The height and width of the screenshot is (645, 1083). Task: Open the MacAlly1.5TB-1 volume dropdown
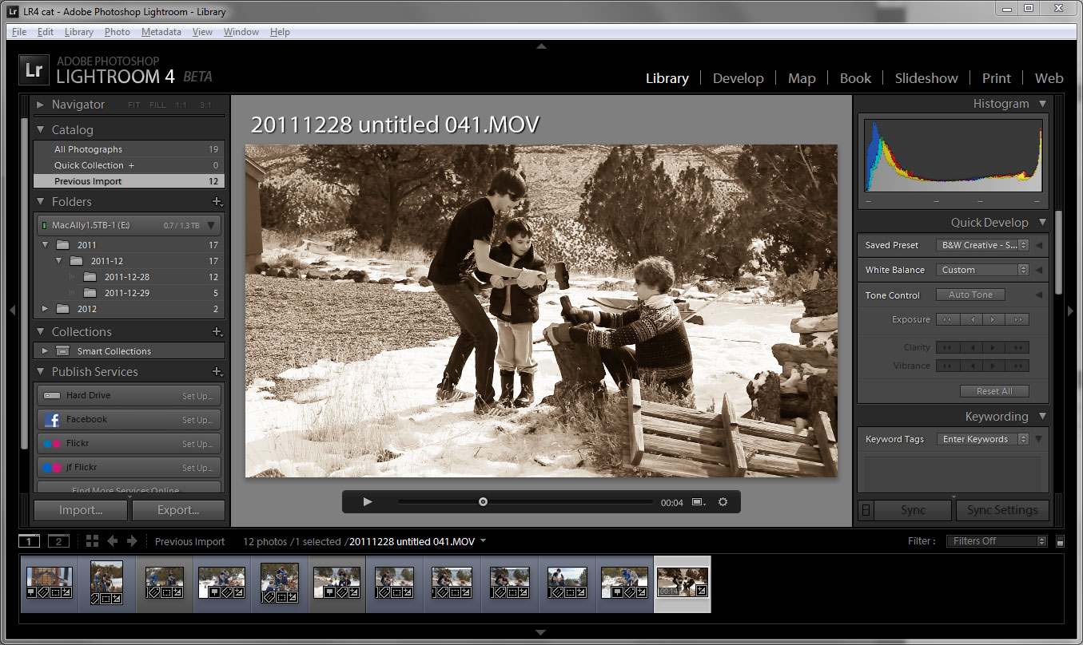click(x=128, y=225)
